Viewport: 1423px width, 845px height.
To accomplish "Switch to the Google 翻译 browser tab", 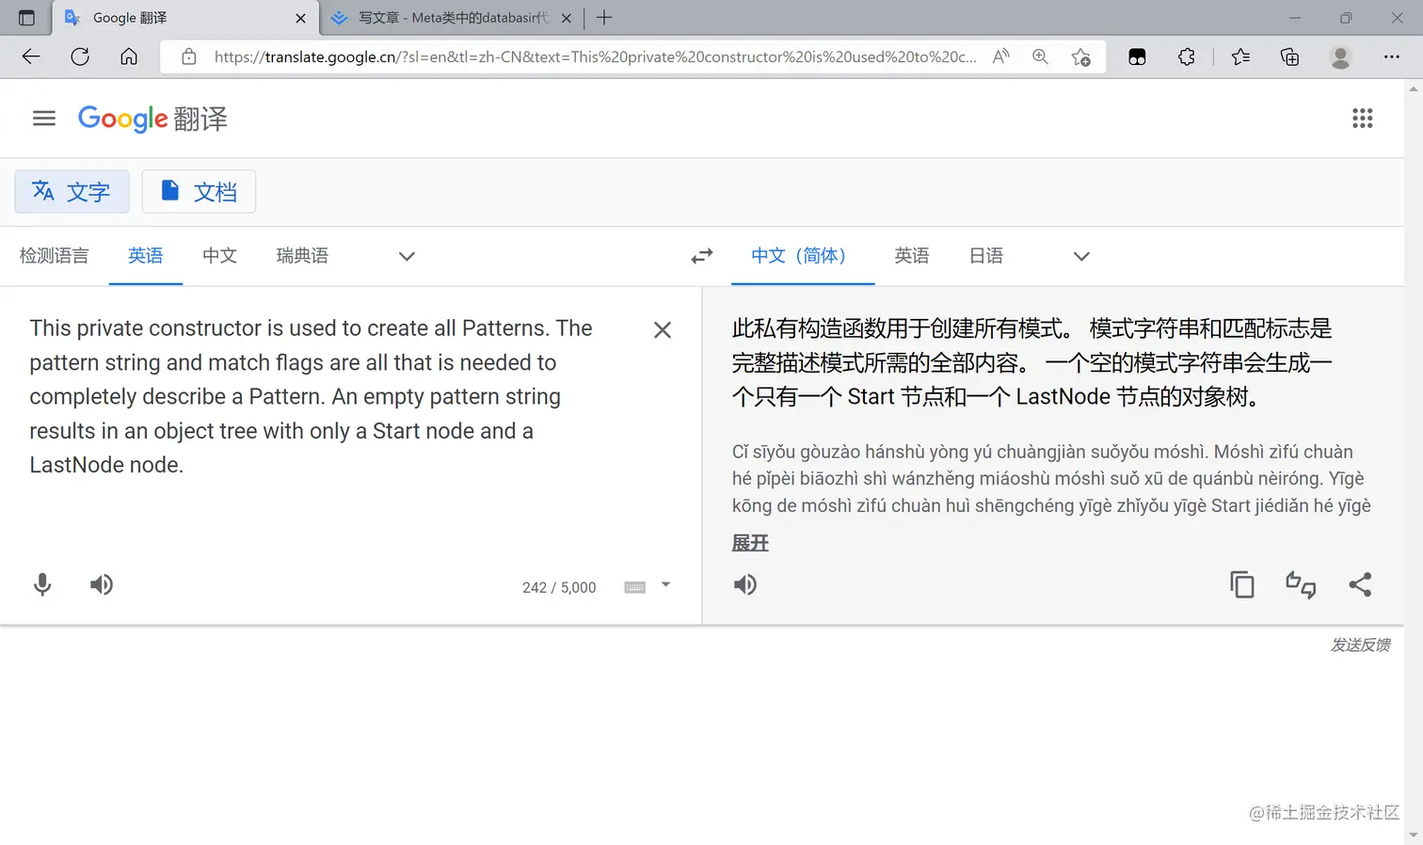I will (185, 18).
